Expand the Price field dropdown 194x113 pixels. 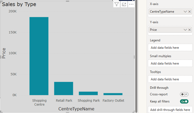click(185, 30)
